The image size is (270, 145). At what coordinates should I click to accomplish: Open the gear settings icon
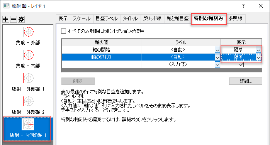tap(21, 19)
